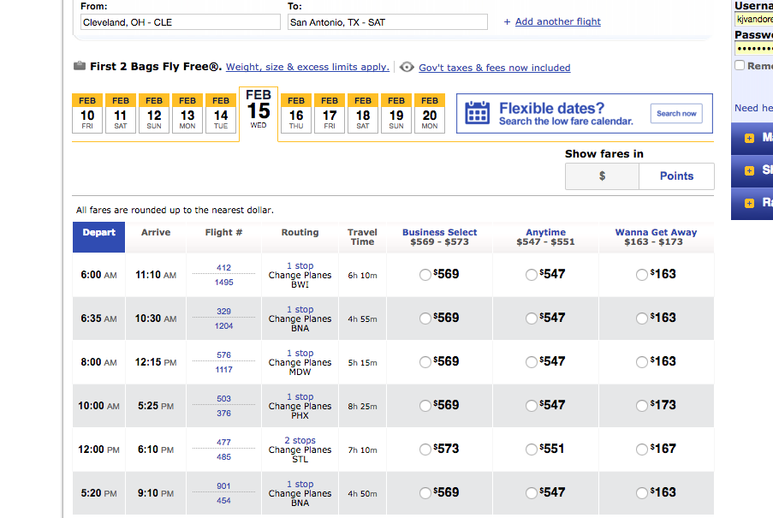This screenshot has width=773, height=518.
Task: Select $173 Wanna Get Away for 10:00 AM flight
Action: (642, 406)
